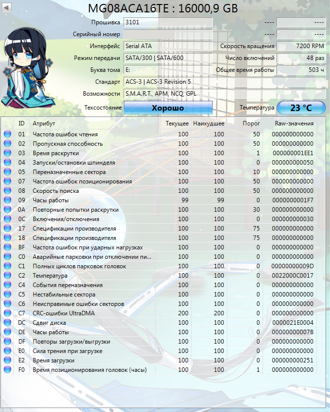
Task: Select the Время загрузки row
Action: click(x=159, y=360)
